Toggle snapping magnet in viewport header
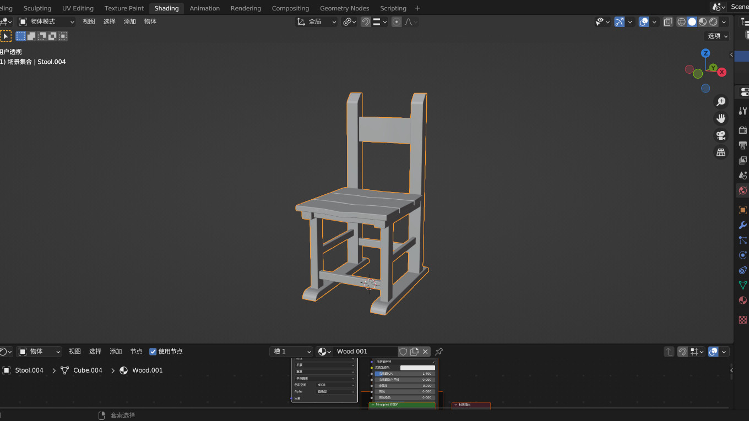The height and width of the screenshot is (421, 749). click(x=366, y=22)
